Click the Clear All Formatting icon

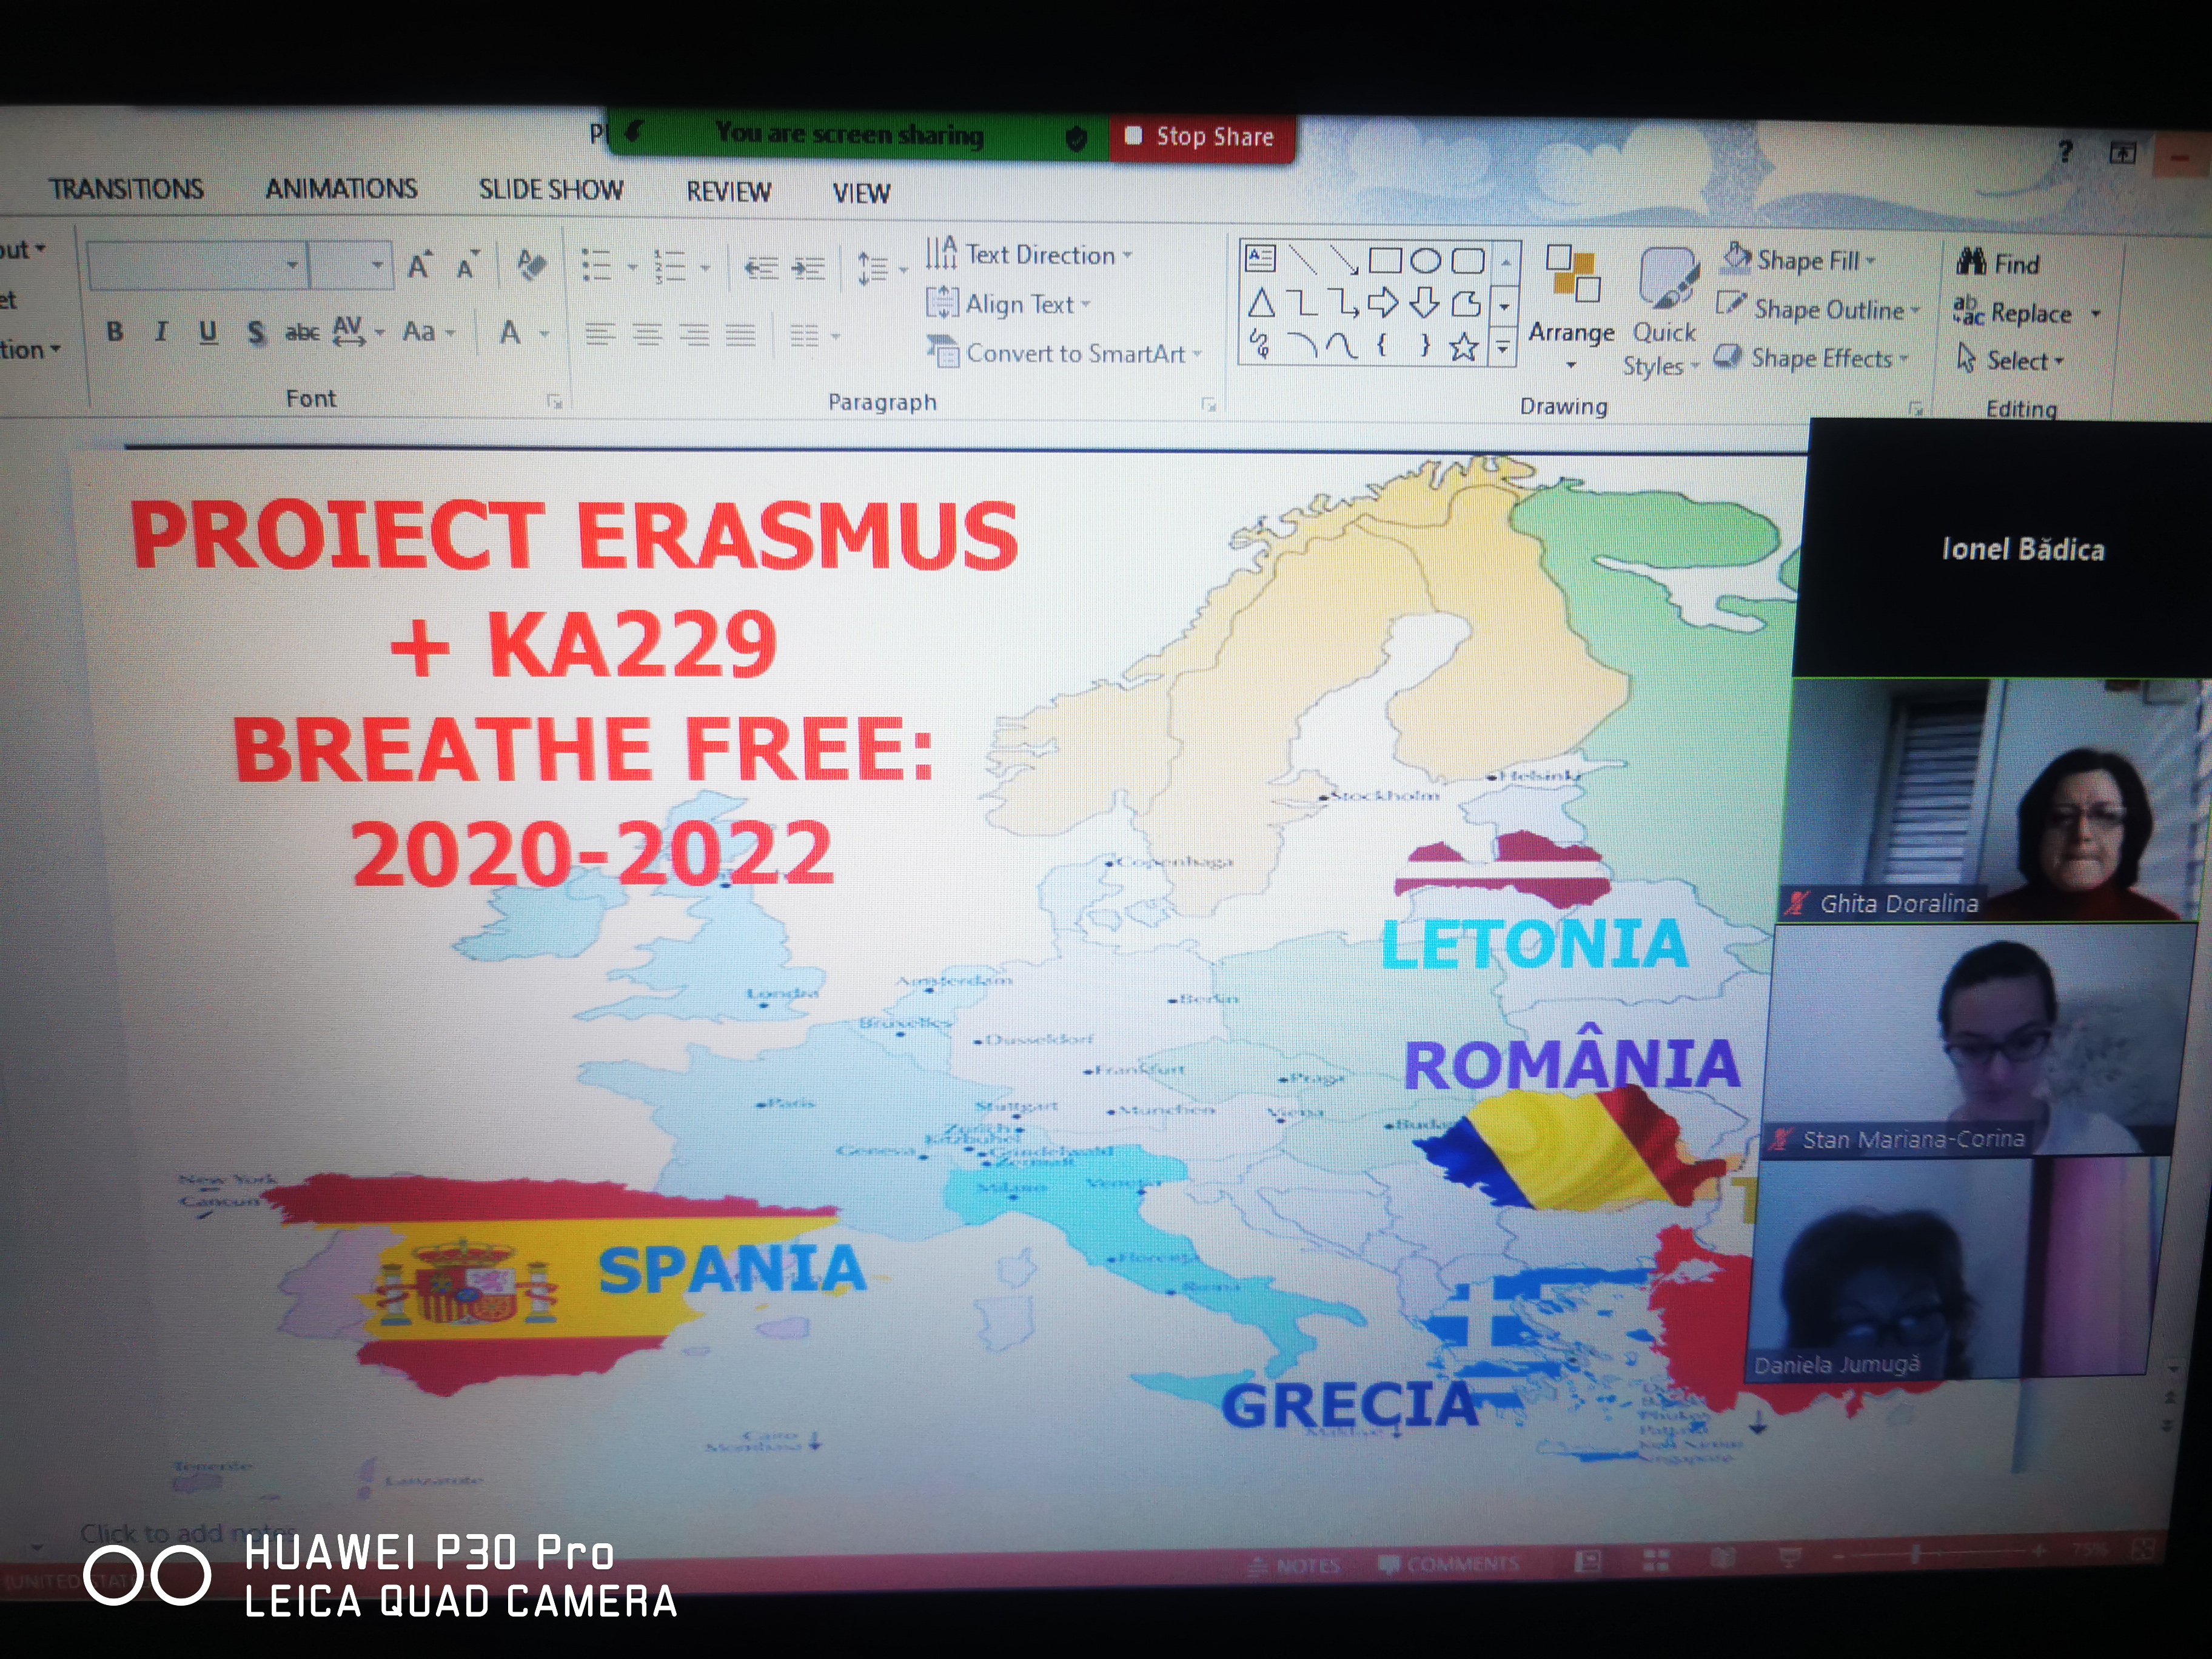tap(531, 265)
